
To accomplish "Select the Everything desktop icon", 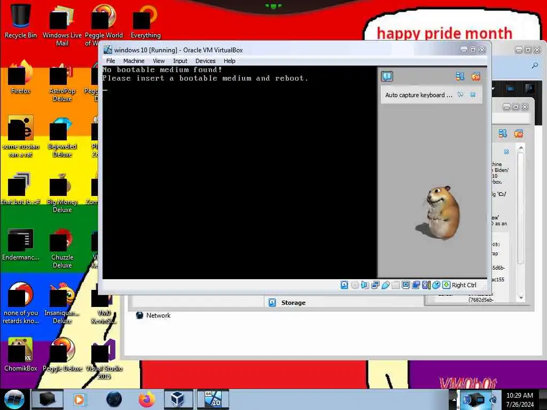I will 145,21.
